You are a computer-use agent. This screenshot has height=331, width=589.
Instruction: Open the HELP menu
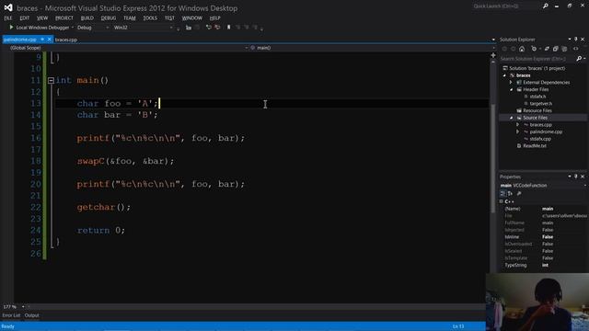214,18
